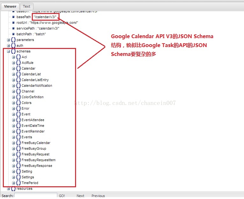Expand the parameters node
The image size is (244, 199).
click(x=8, y=40)
